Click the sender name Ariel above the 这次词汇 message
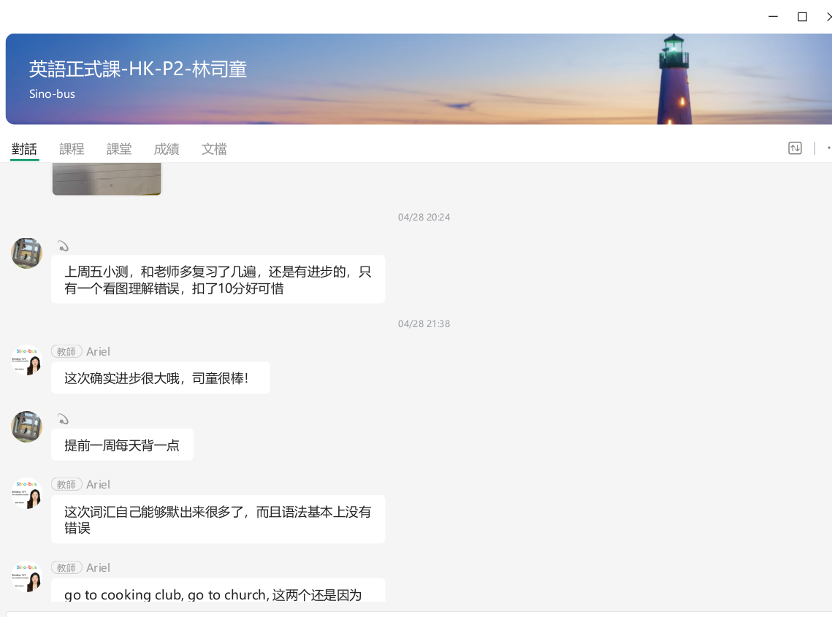The height and width of the screenshot is (617, 832). 98,485
